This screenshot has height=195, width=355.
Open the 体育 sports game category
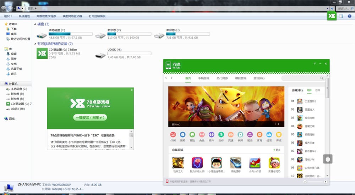click(x=260, y=135)
